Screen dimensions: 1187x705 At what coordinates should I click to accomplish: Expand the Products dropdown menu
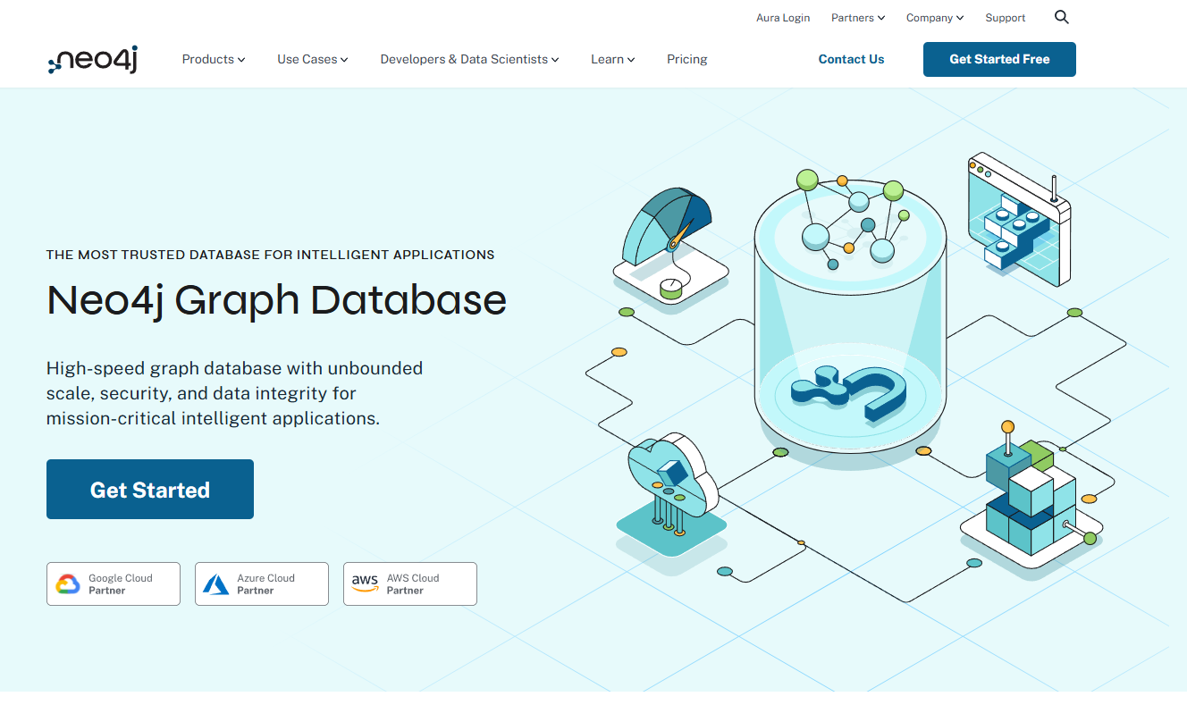pos(213,59)
